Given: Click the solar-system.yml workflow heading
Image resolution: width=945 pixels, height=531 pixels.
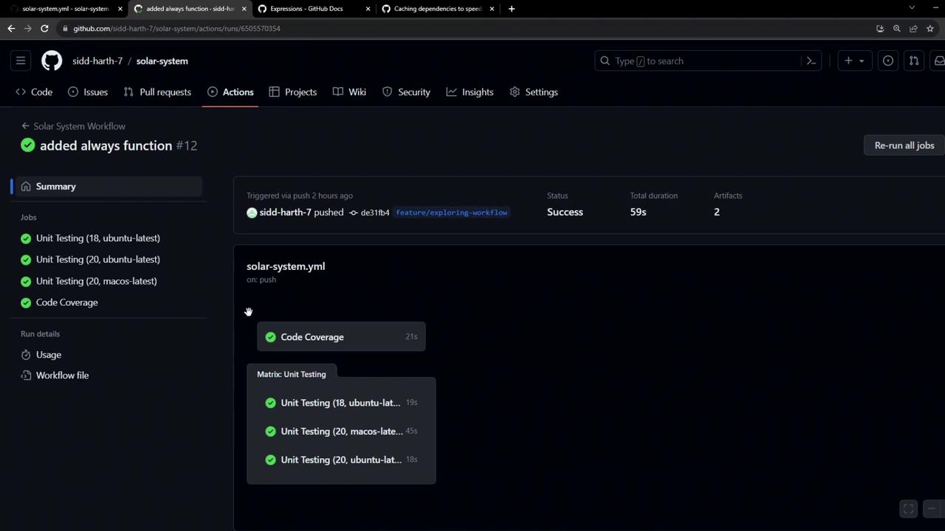Looking at the screenshot, I should (x=286, y=266).
